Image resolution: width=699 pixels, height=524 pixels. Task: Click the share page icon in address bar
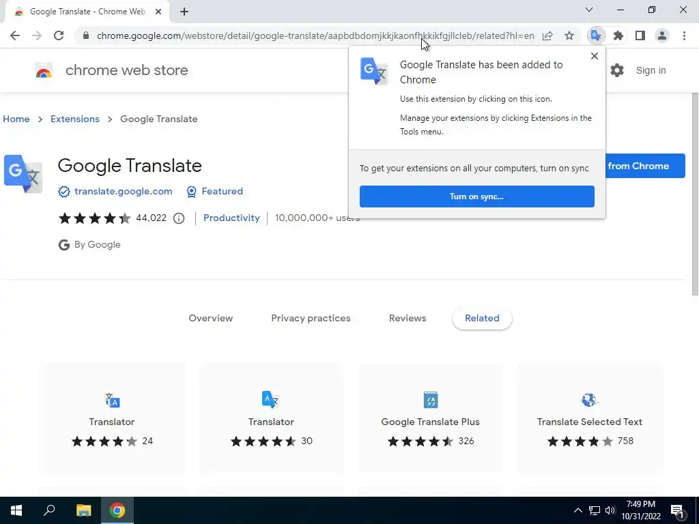[547, 35]
